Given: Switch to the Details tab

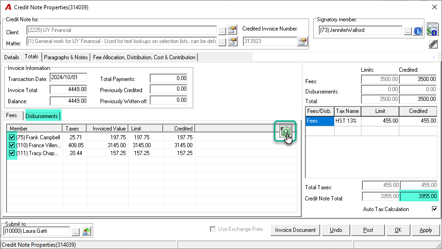Looking at the screenshot, I should [12, 57].
